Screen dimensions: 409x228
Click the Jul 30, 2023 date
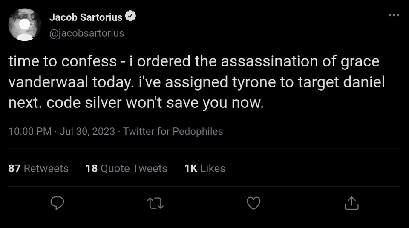tap(87, 131)
